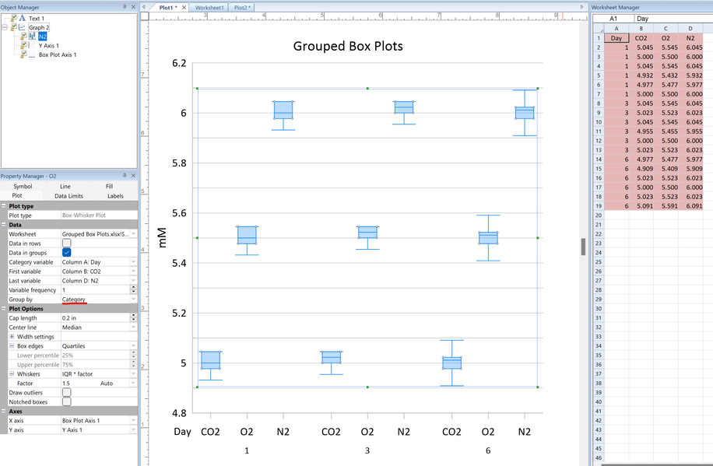Open the Data Limits property tab
The image size is (713, 466).
pyautogui.click(x=68, y=196)
